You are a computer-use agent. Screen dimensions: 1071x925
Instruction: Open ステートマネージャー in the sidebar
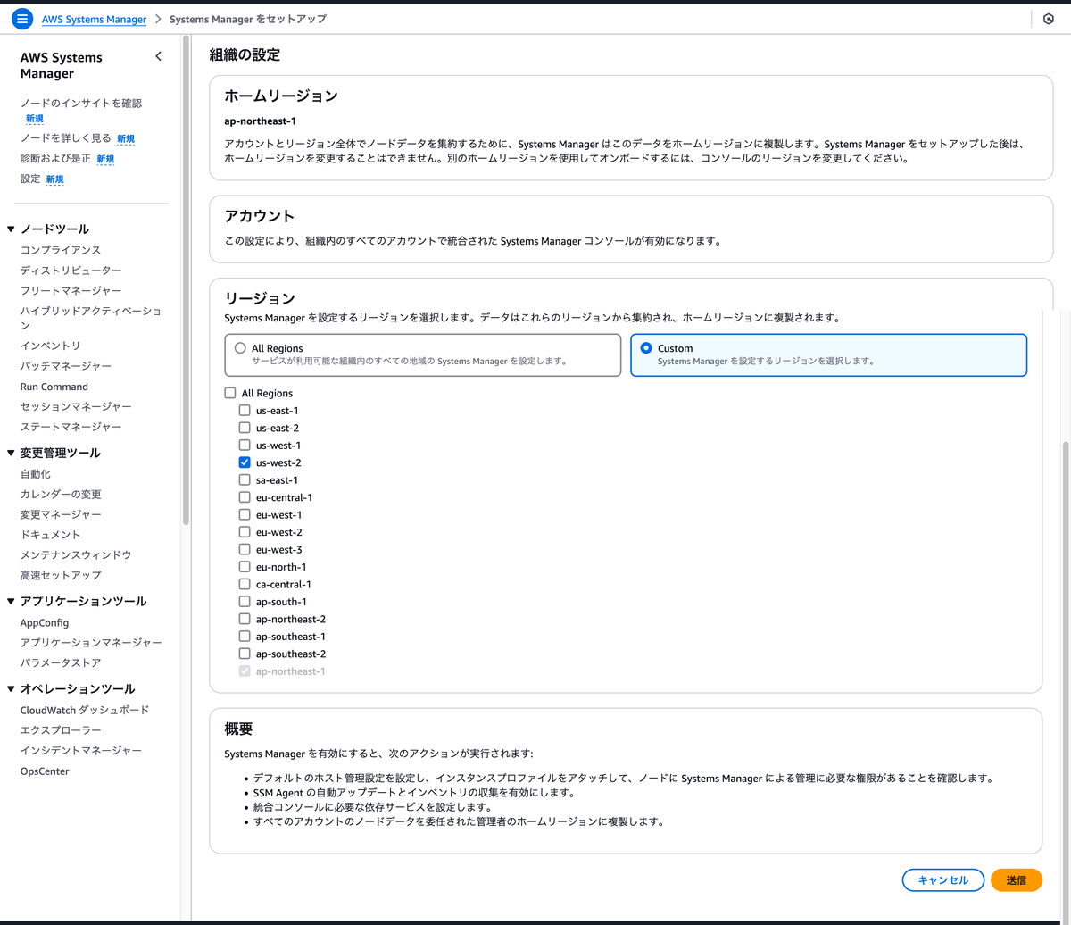coord(71,427)
